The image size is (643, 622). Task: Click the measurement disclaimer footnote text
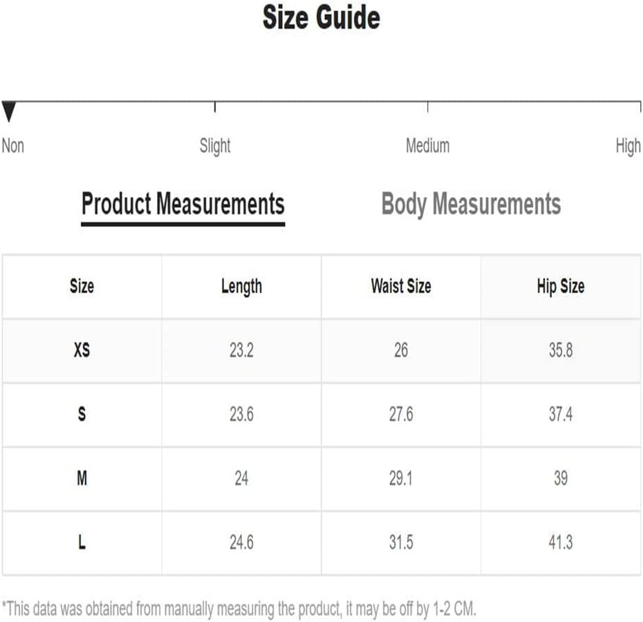click(239, 610)
